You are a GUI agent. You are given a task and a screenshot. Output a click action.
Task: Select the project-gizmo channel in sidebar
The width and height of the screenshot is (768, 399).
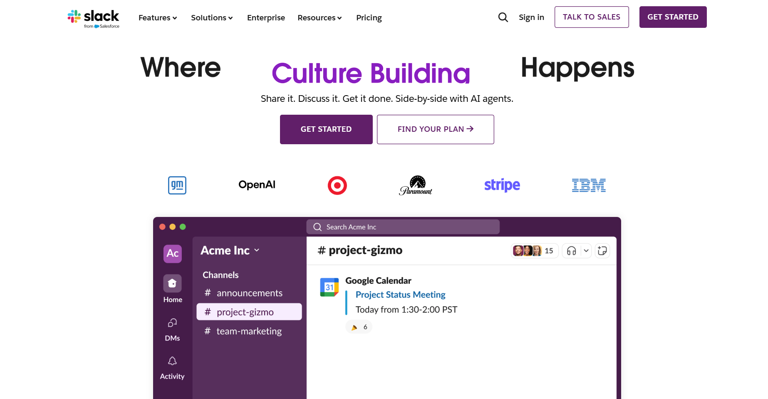pyautogui.click(x=249, y=312)
